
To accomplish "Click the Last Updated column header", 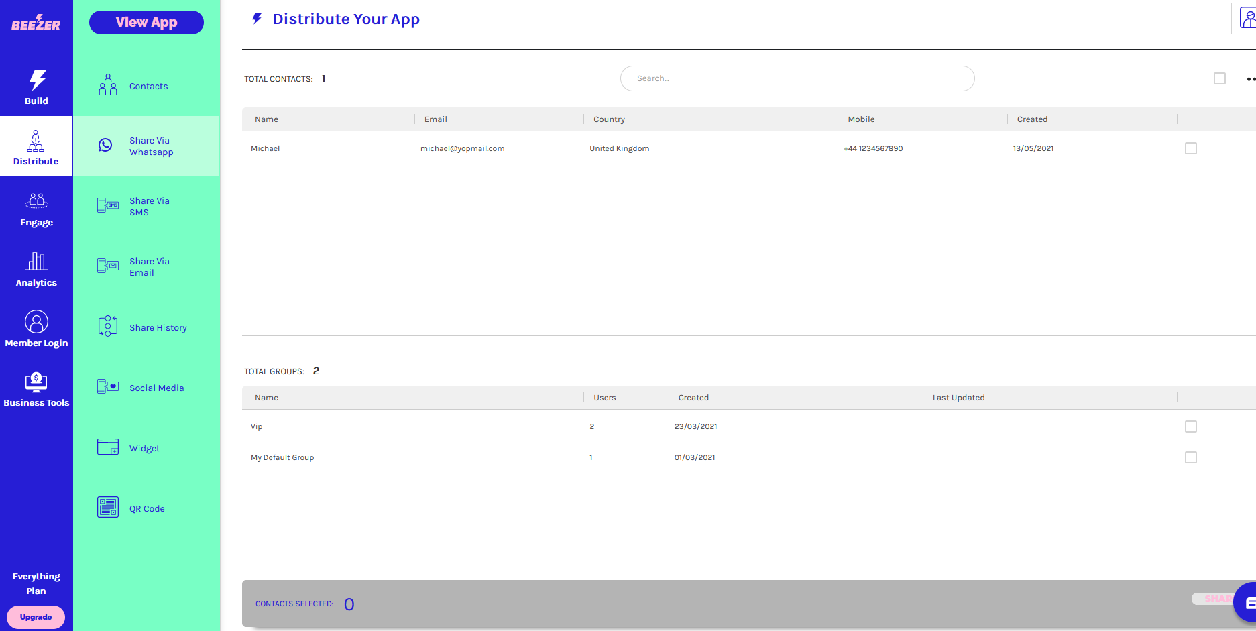I will (x=958, y=398).
